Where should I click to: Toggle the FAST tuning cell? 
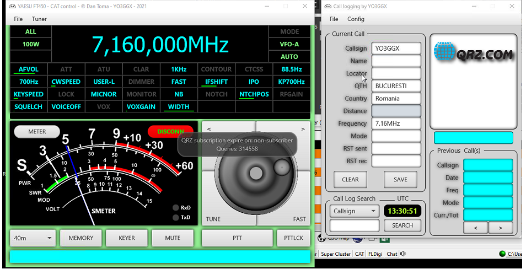[x=179, y=82]
